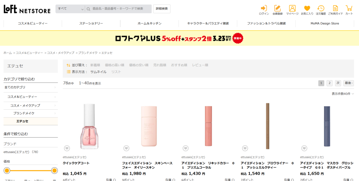Open ホーム&キッチン navigation menu
Image resolution: width=359 pixels, height=181 pixels.
[x=149, y=24]
